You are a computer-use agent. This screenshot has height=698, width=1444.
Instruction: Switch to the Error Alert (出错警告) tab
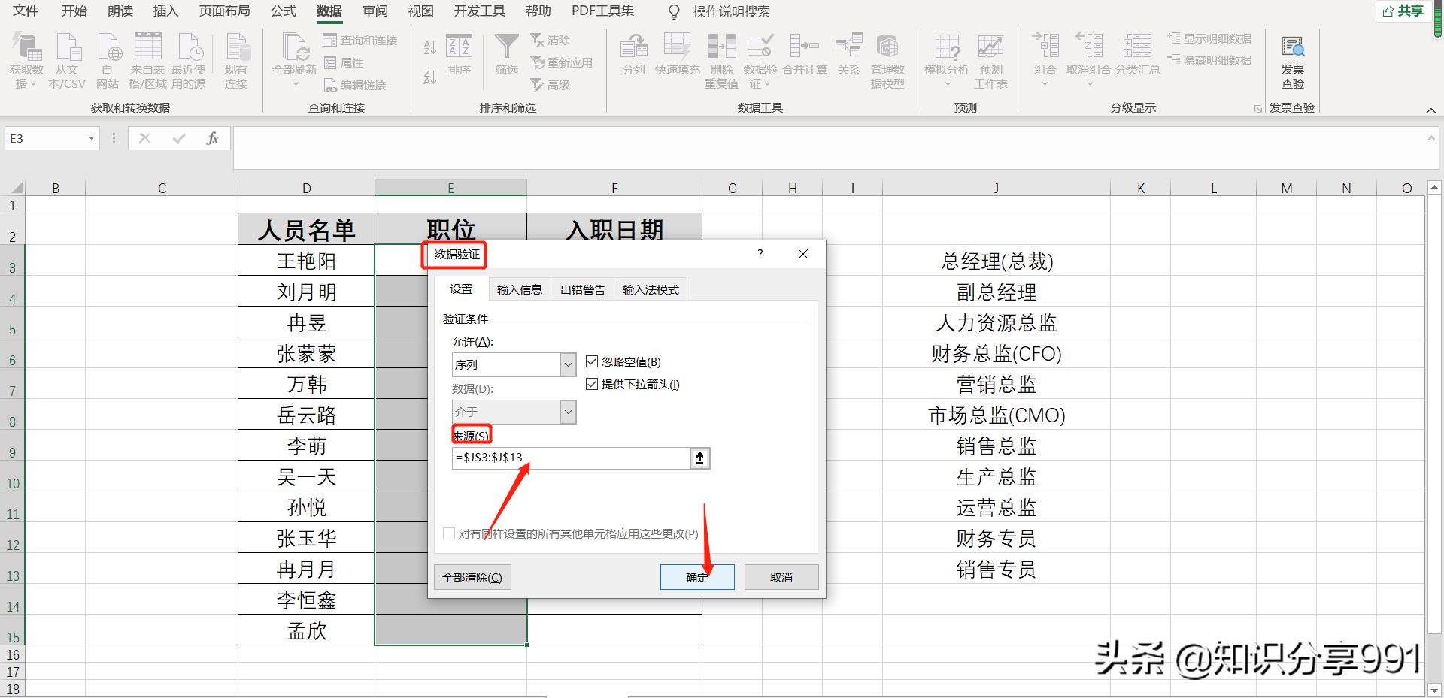(x=582, y=289)
